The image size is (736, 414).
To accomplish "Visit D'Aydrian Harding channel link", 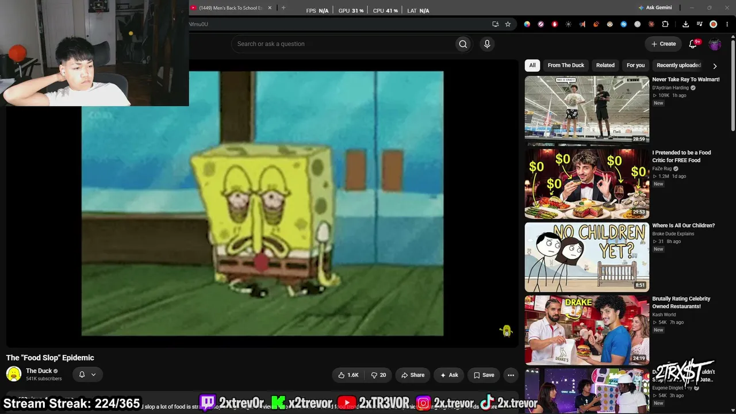I will pos(670,88).
